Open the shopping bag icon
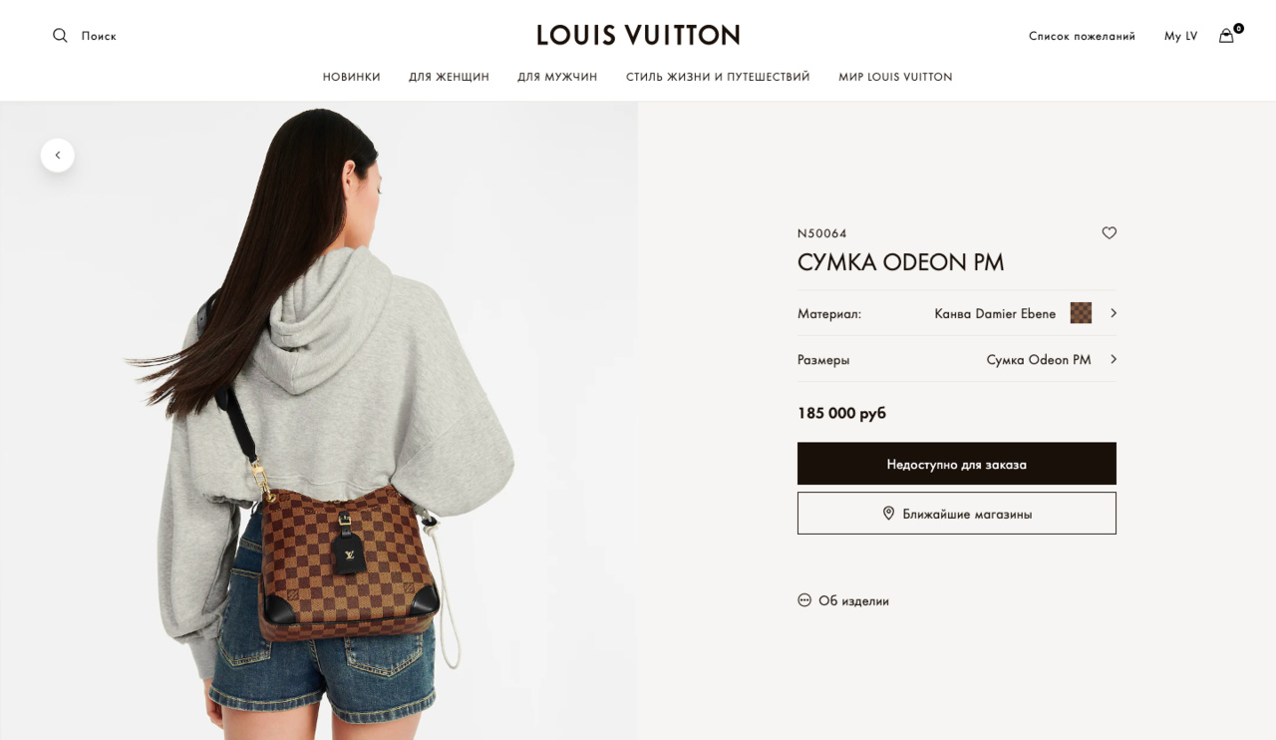Image resolution: width=1276 pixels, height=740 pixels. (1226, 36)
